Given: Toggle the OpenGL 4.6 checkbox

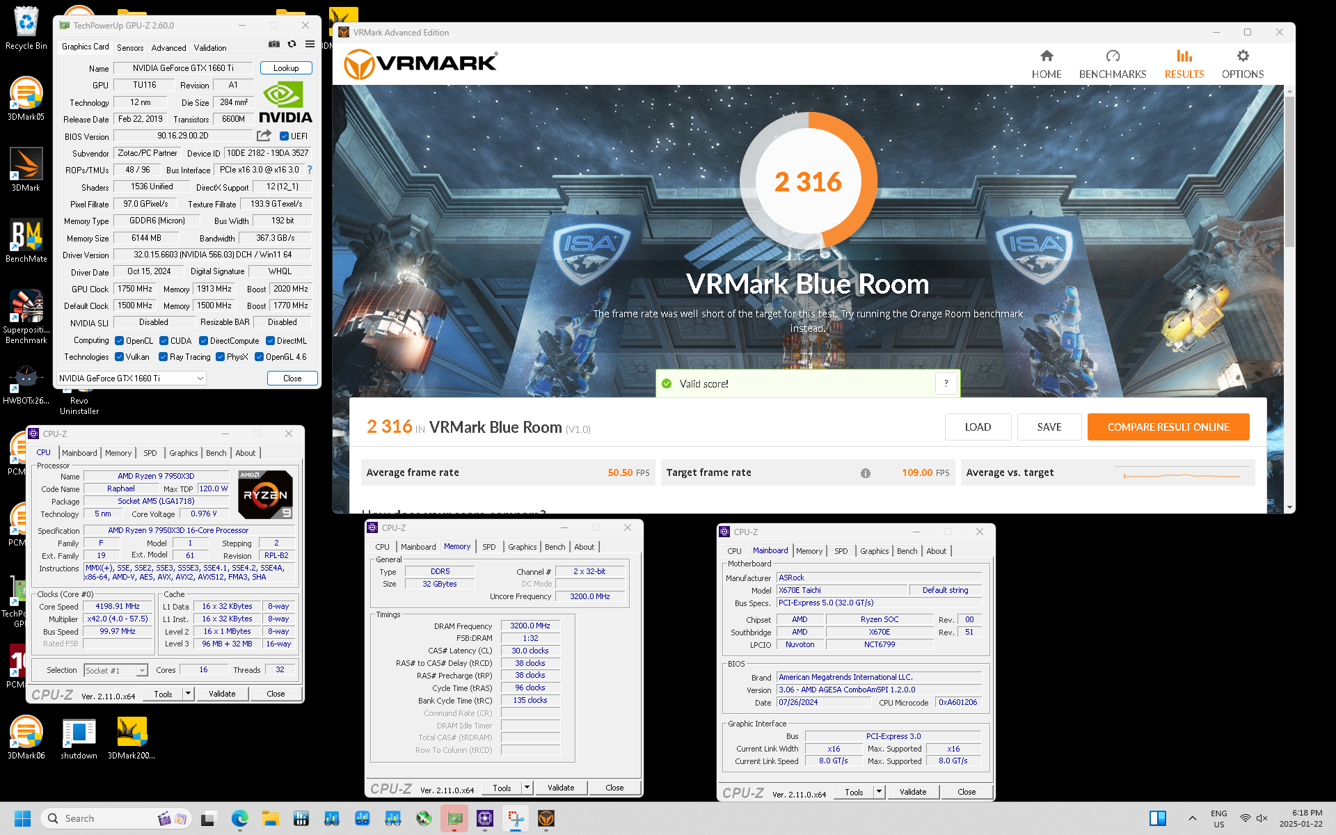Looking at the screenshot, I should tap(259, 357).
